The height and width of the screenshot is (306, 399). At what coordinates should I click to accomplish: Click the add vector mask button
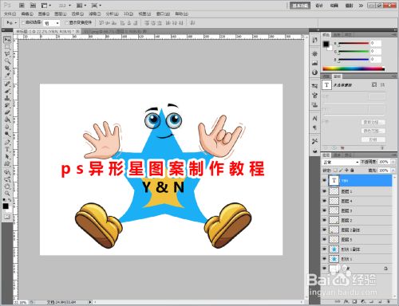coord(382,84)
